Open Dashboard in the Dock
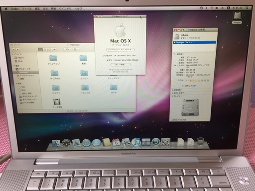The height and width of the screenshot is (191, 255). (x=66, y=143)
